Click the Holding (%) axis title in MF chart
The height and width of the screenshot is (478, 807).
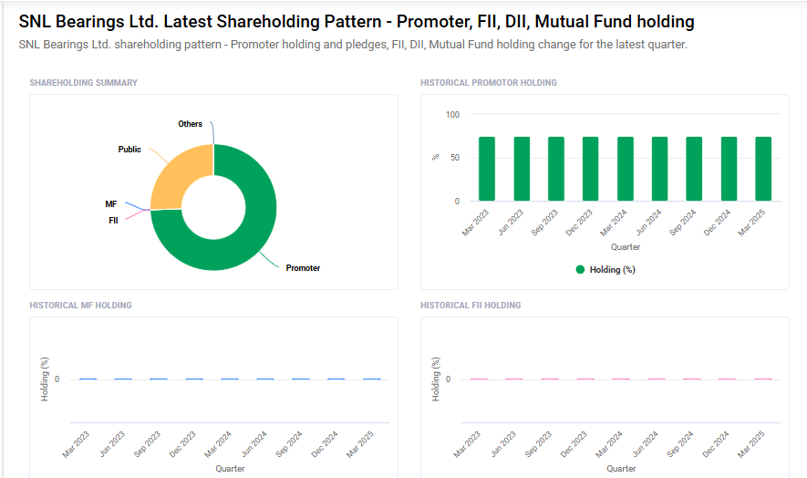45,379
